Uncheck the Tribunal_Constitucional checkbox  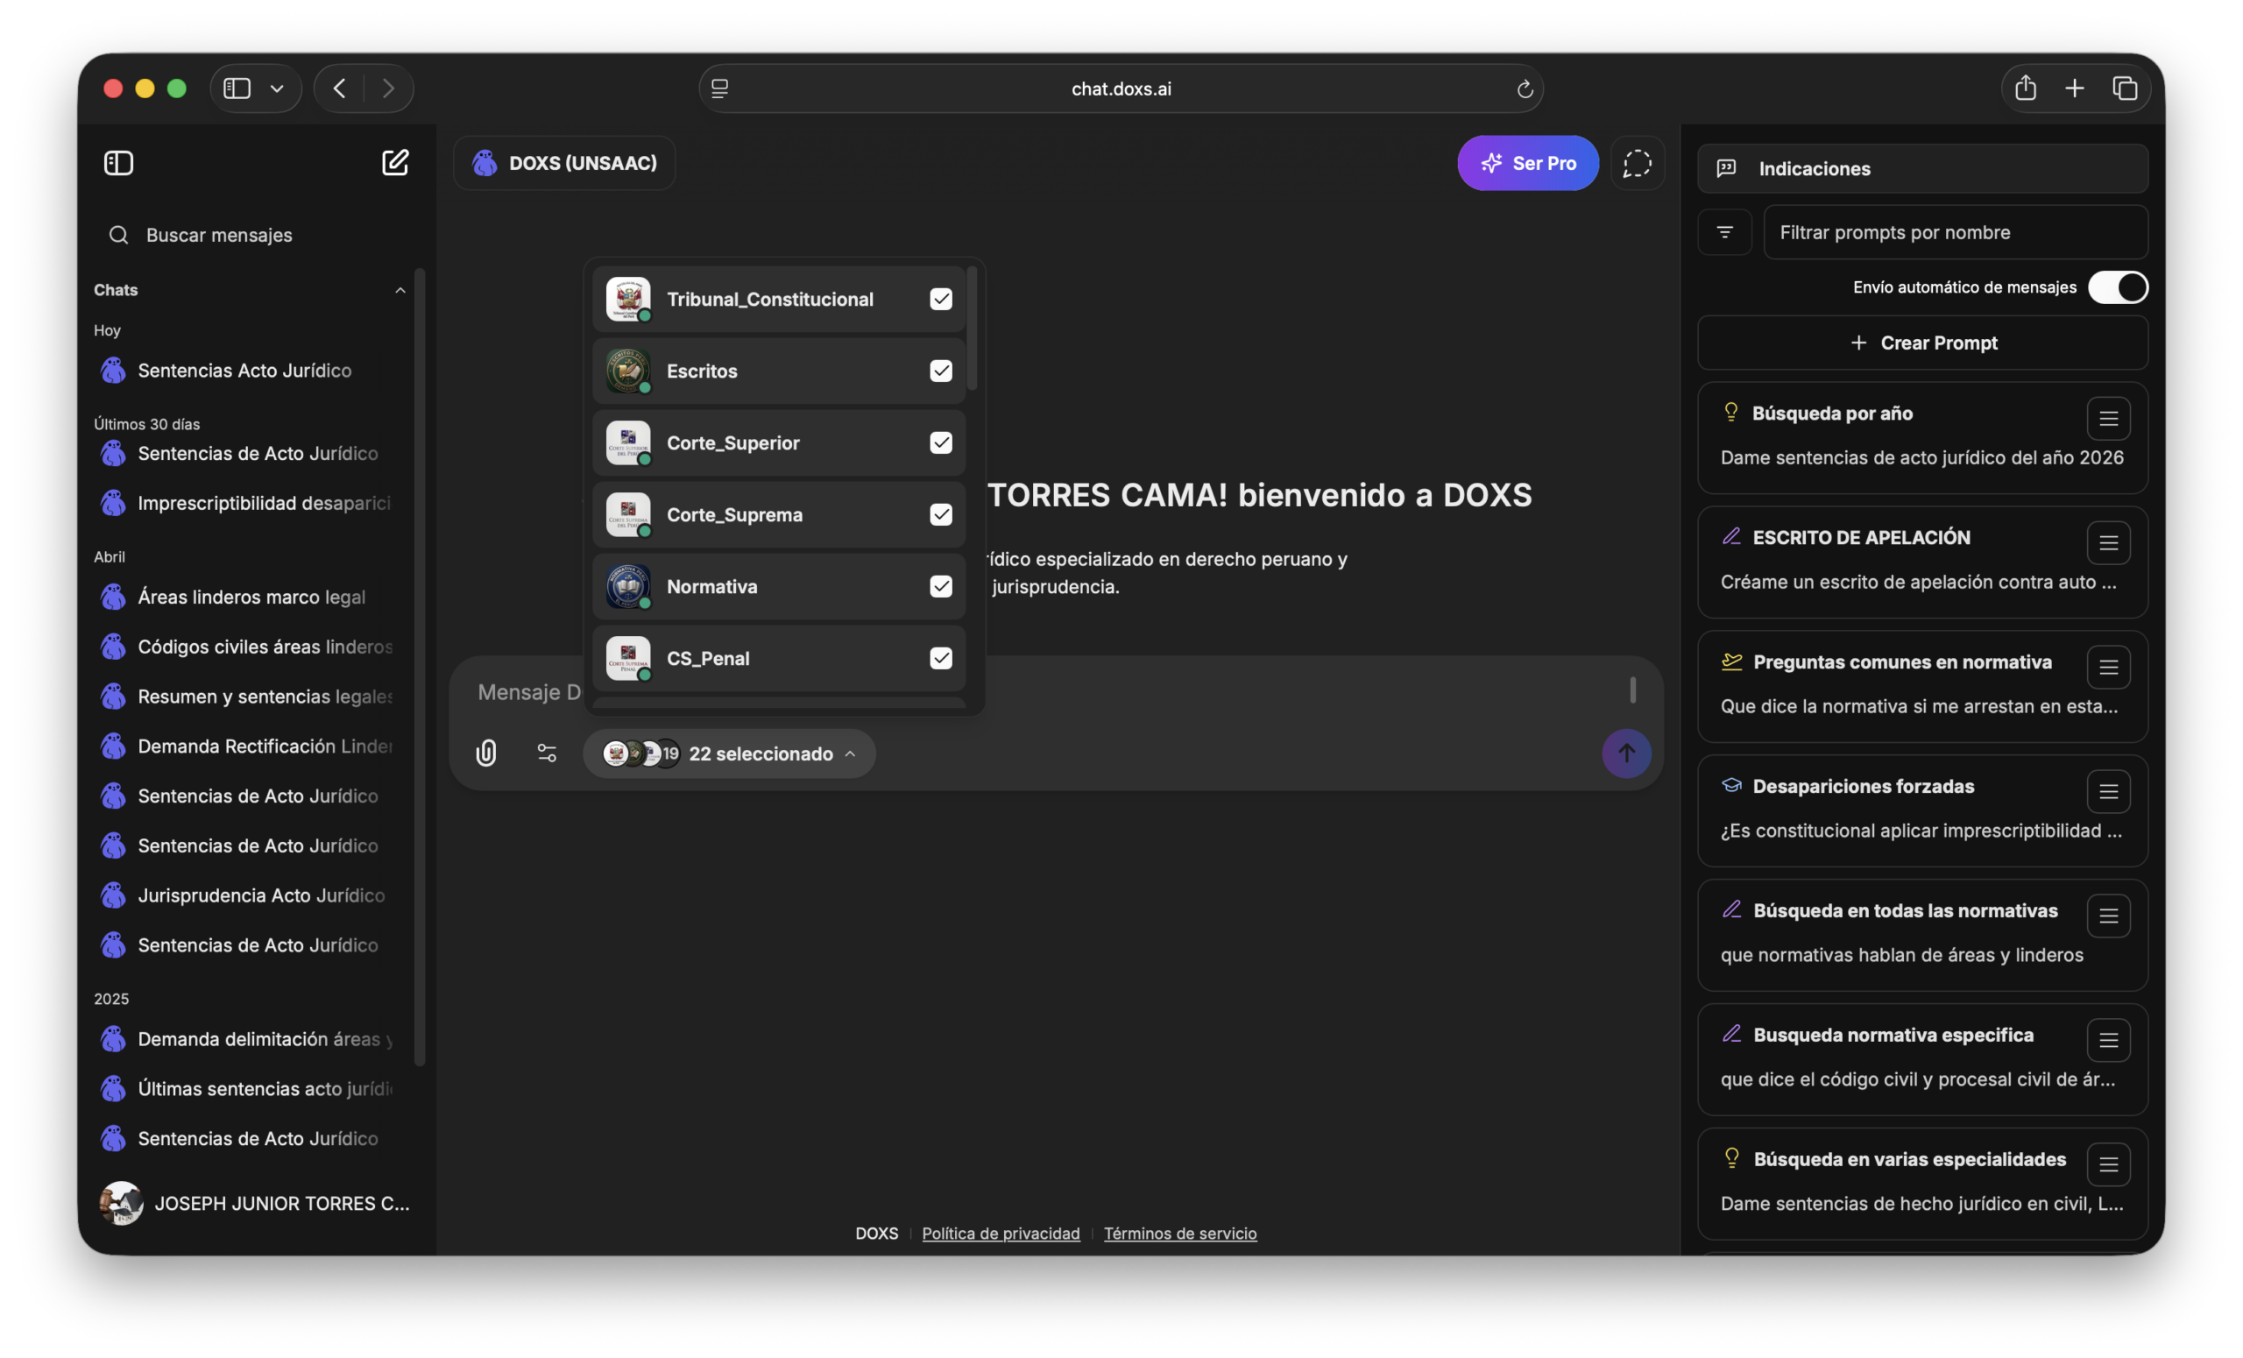tap(940, 300)
